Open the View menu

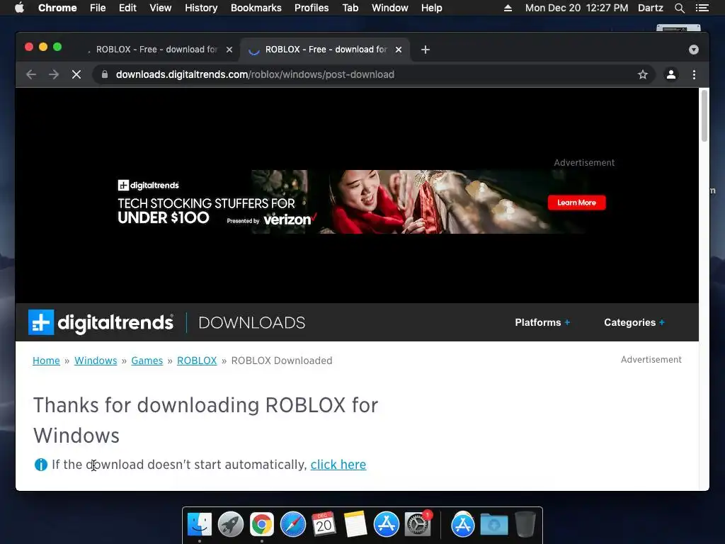point(161,8)
